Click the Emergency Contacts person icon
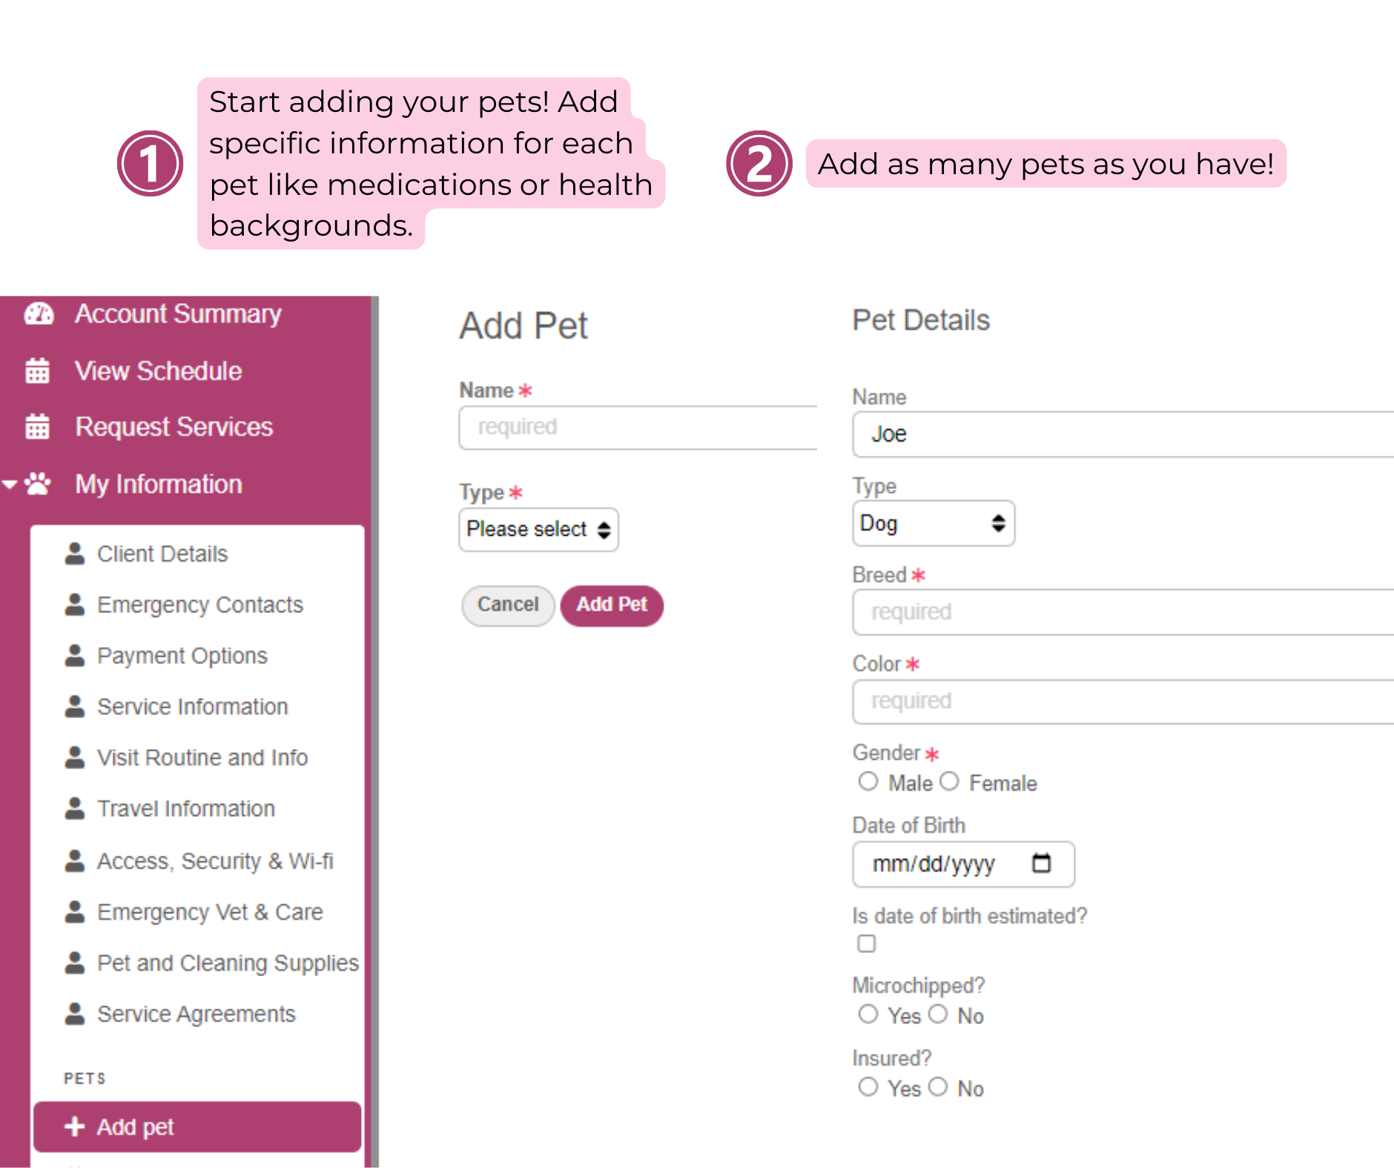 click(x=75, y=604)
